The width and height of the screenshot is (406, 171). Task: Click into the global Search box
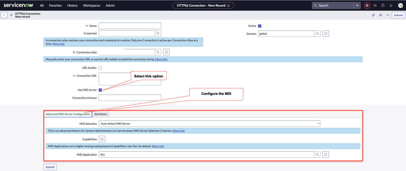tap(333, 6)
